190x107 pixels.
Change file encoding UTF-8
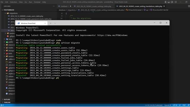(x=175, y=105)
